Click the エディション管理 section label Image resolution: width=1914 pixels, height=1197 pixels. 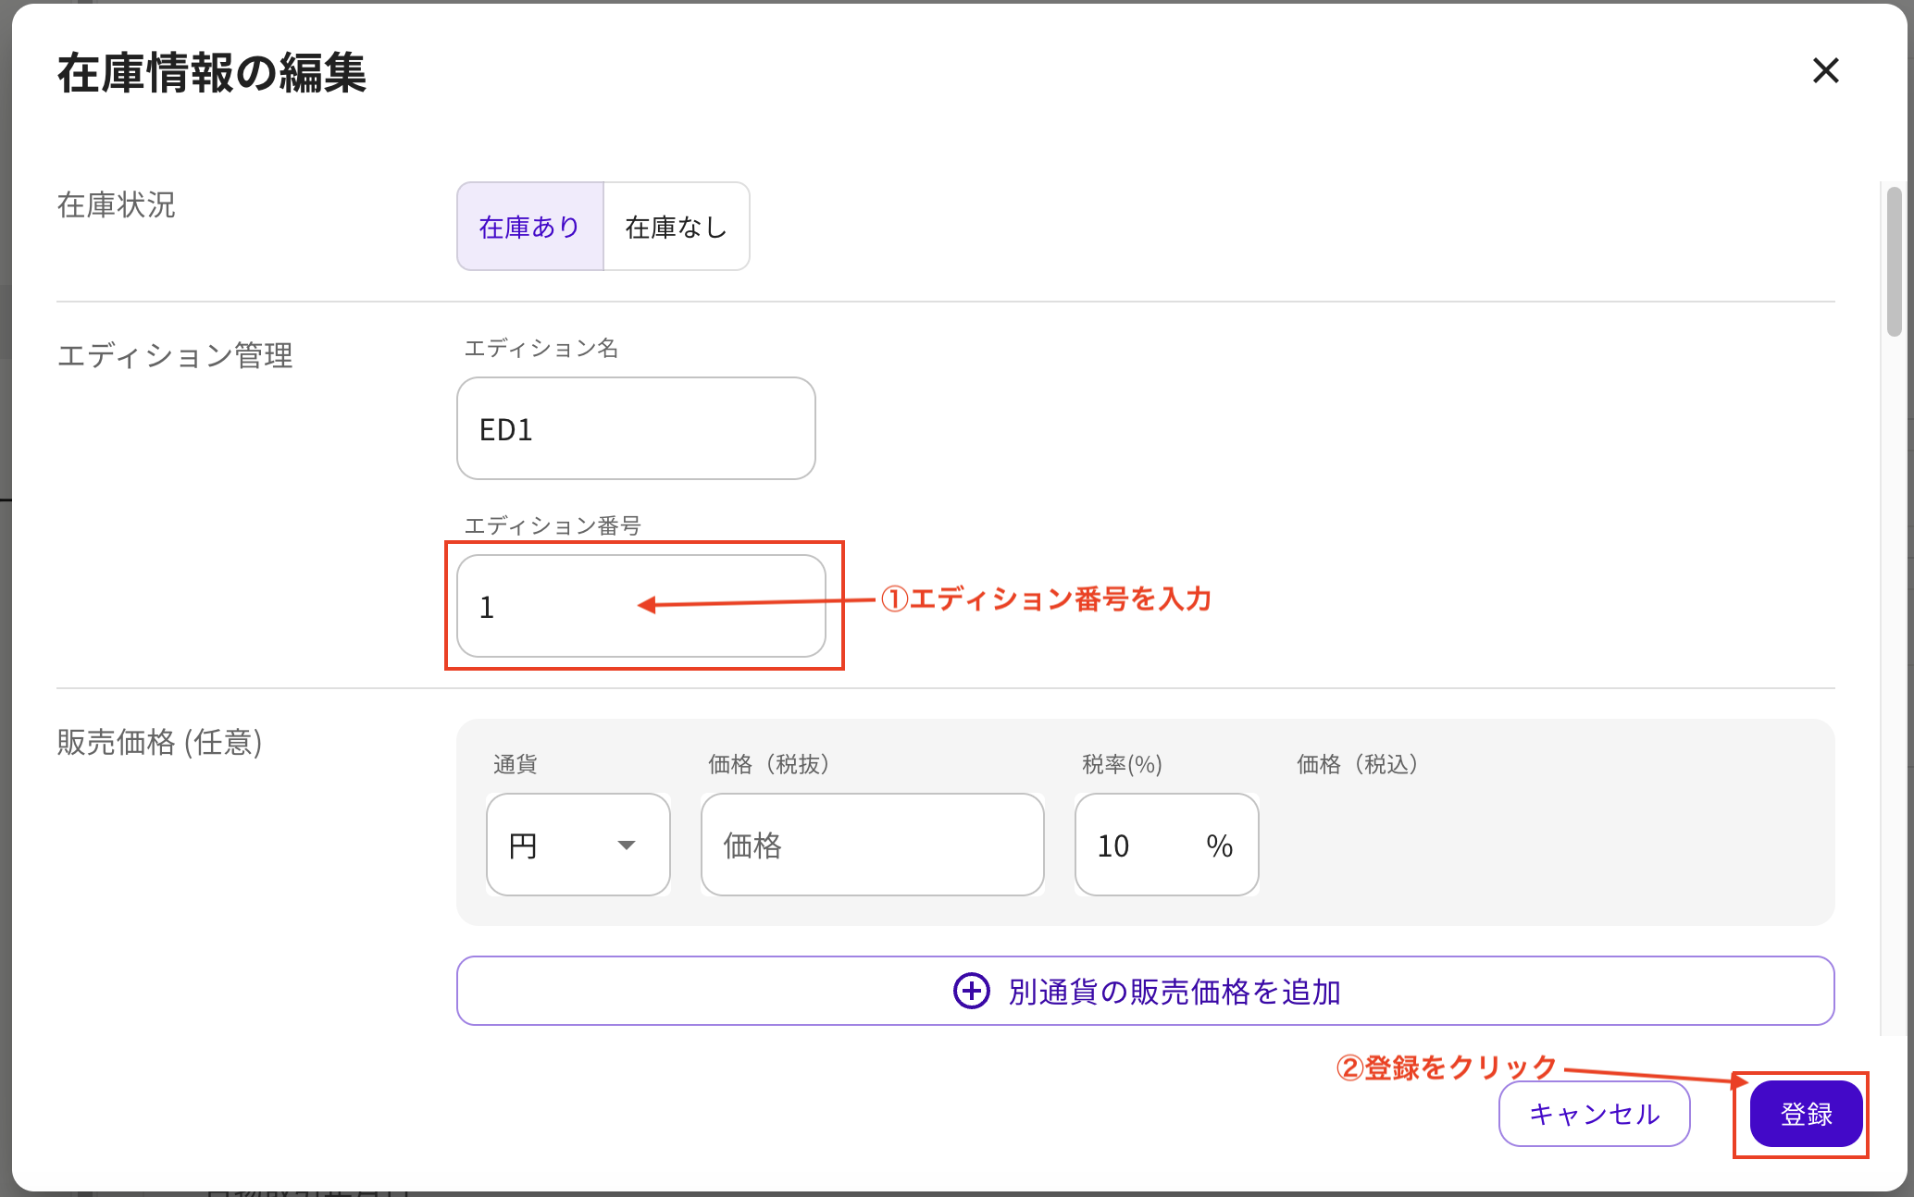point(176,356)
